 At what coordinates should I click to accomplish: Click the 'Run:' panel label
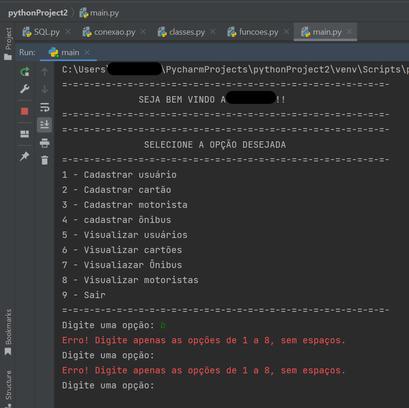27,52
